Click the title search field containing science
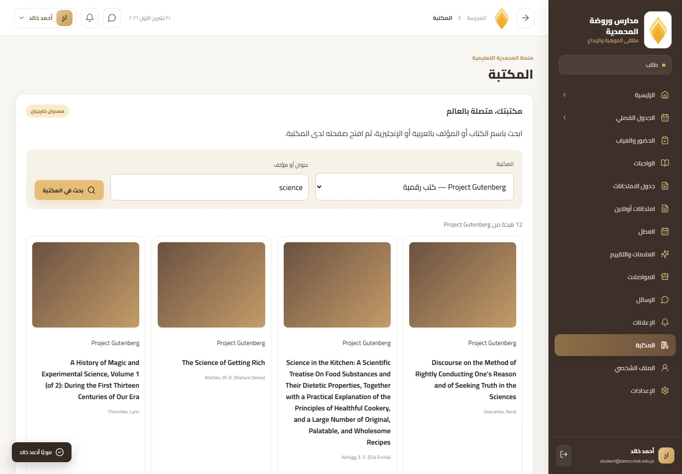This screenshot has height=474, width=682. point(209,187)
